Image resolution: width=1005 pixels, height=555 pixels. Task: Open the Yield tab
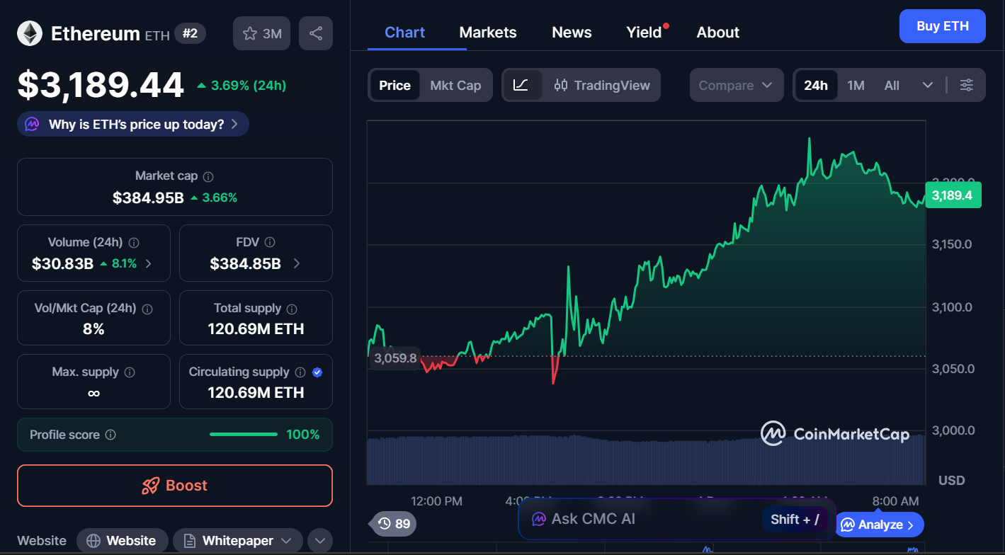point(644,33)
